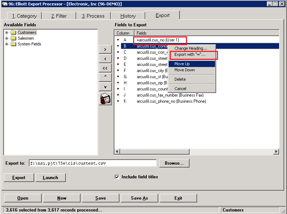The image size is (287, 214).
Task: Click the remove field "<" arrow button
Action: click(105, 59)
